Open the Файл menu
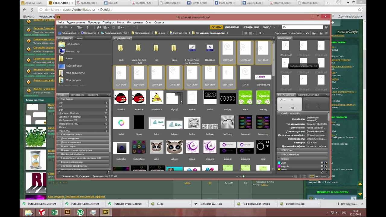Viewport: 386px width, 217px height. pyautogui.click(x=61, y=22)
